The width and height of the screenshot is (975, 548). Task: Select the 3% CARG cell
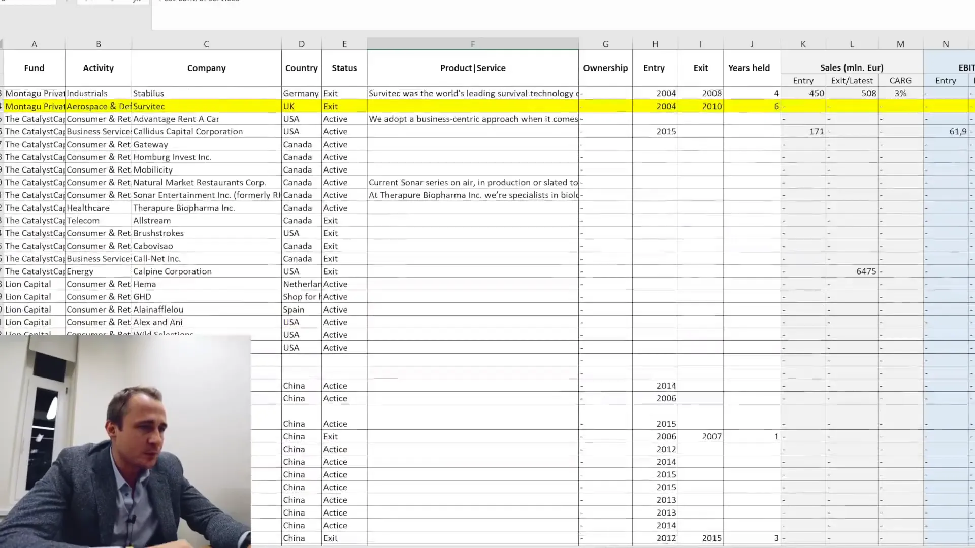900,93
